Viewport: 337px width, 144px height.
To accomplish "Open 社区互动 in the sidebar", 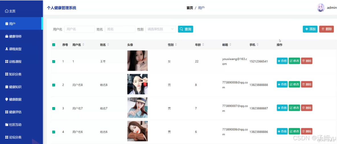I will [x=22, y=125].
